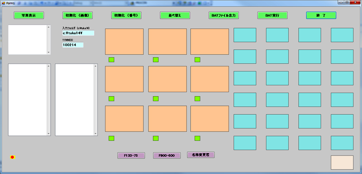Click the cyan panel in row four, column three
The width and height of the screenshot is (362, 174).
(x=310, y=100)
